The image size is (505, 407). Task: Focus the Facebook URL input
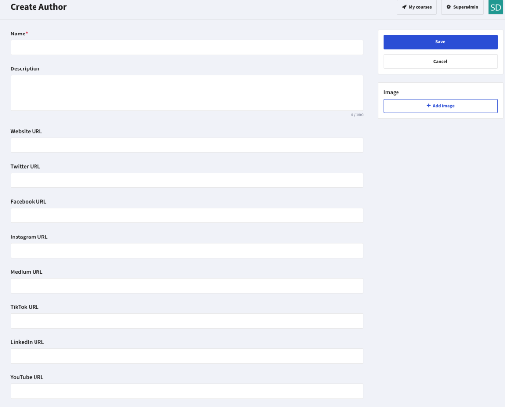click(x=187, y=215)
